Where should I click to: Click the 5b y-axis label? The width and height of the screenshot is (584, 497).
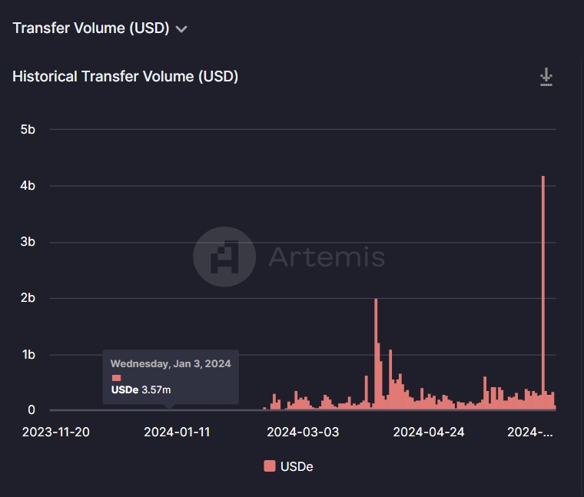click(28, 129)
